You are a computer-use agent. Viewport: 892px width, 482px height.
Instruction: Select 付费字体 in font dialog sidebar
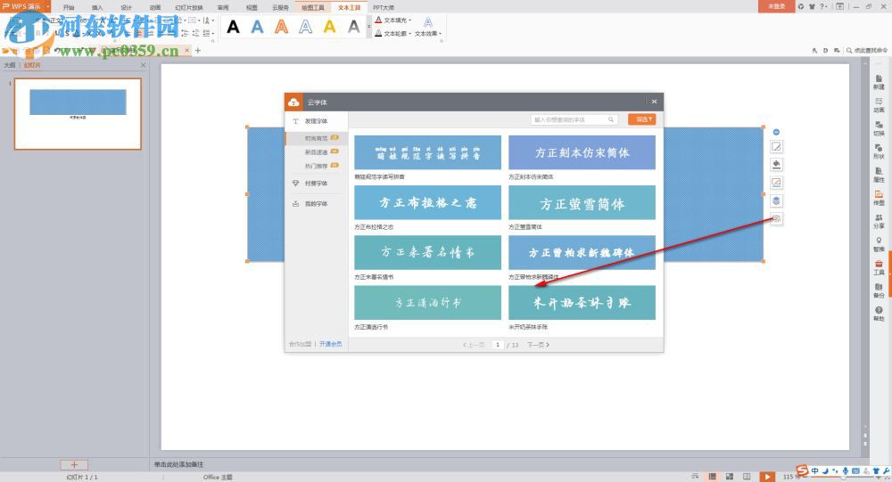317,183
